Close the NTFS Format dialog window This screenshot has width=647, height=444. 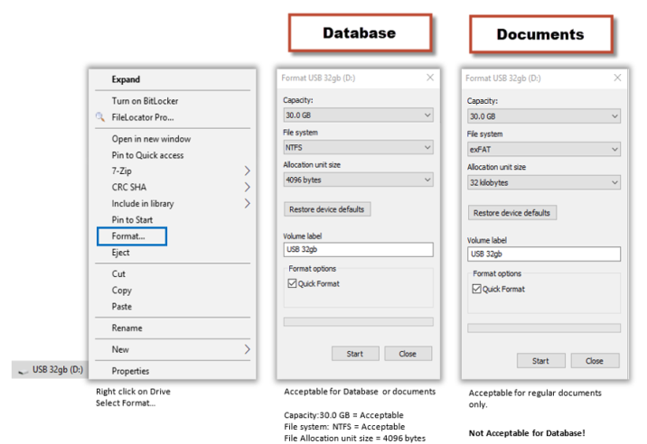coord(429,78)
